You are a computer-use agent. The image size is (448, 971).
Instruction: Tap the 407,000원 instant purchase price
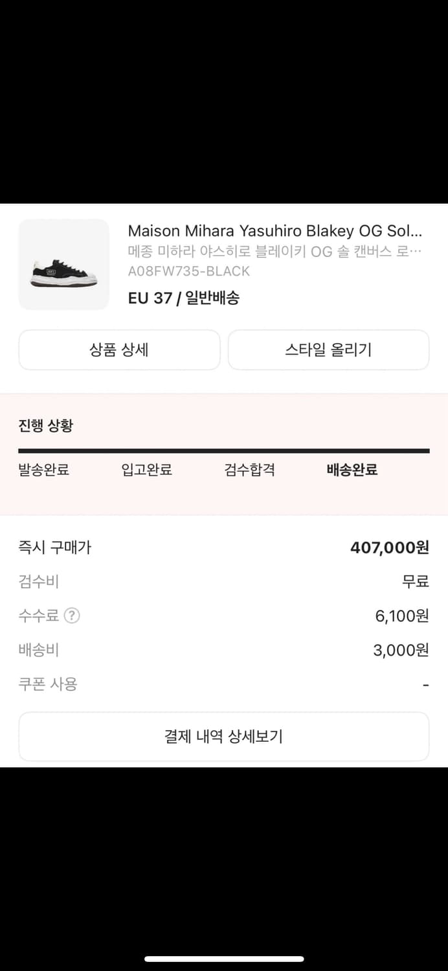(x=389, y=547)
